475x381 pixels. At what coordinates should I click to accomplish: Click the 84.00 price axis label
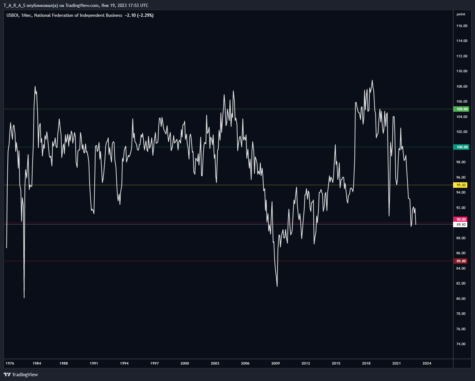click(461, 268)
